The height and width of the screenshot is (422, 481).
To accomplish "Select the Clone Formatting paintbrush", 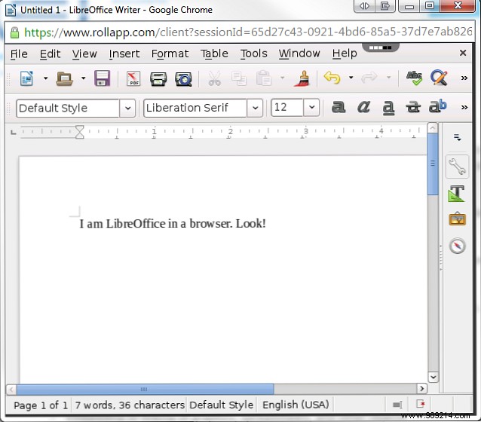I will tap(302, 78).
